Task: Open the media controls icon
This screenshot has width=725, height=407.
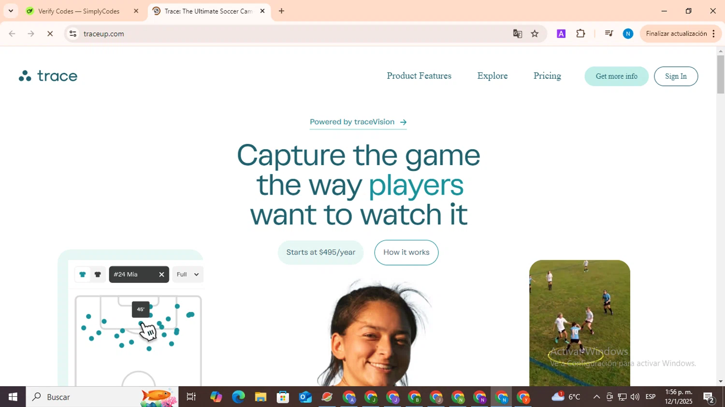Action: (609, 34)
